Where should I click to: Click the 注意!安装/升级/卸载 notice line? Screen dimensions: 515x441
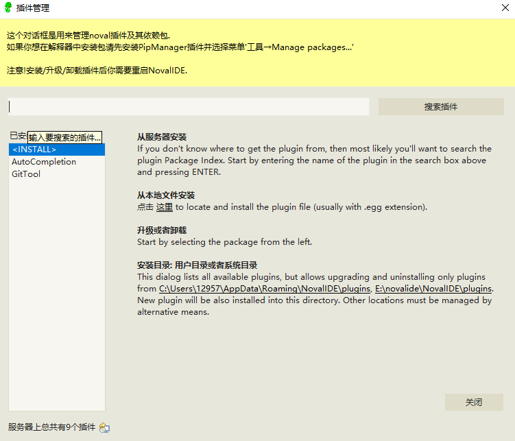point(97,71)
